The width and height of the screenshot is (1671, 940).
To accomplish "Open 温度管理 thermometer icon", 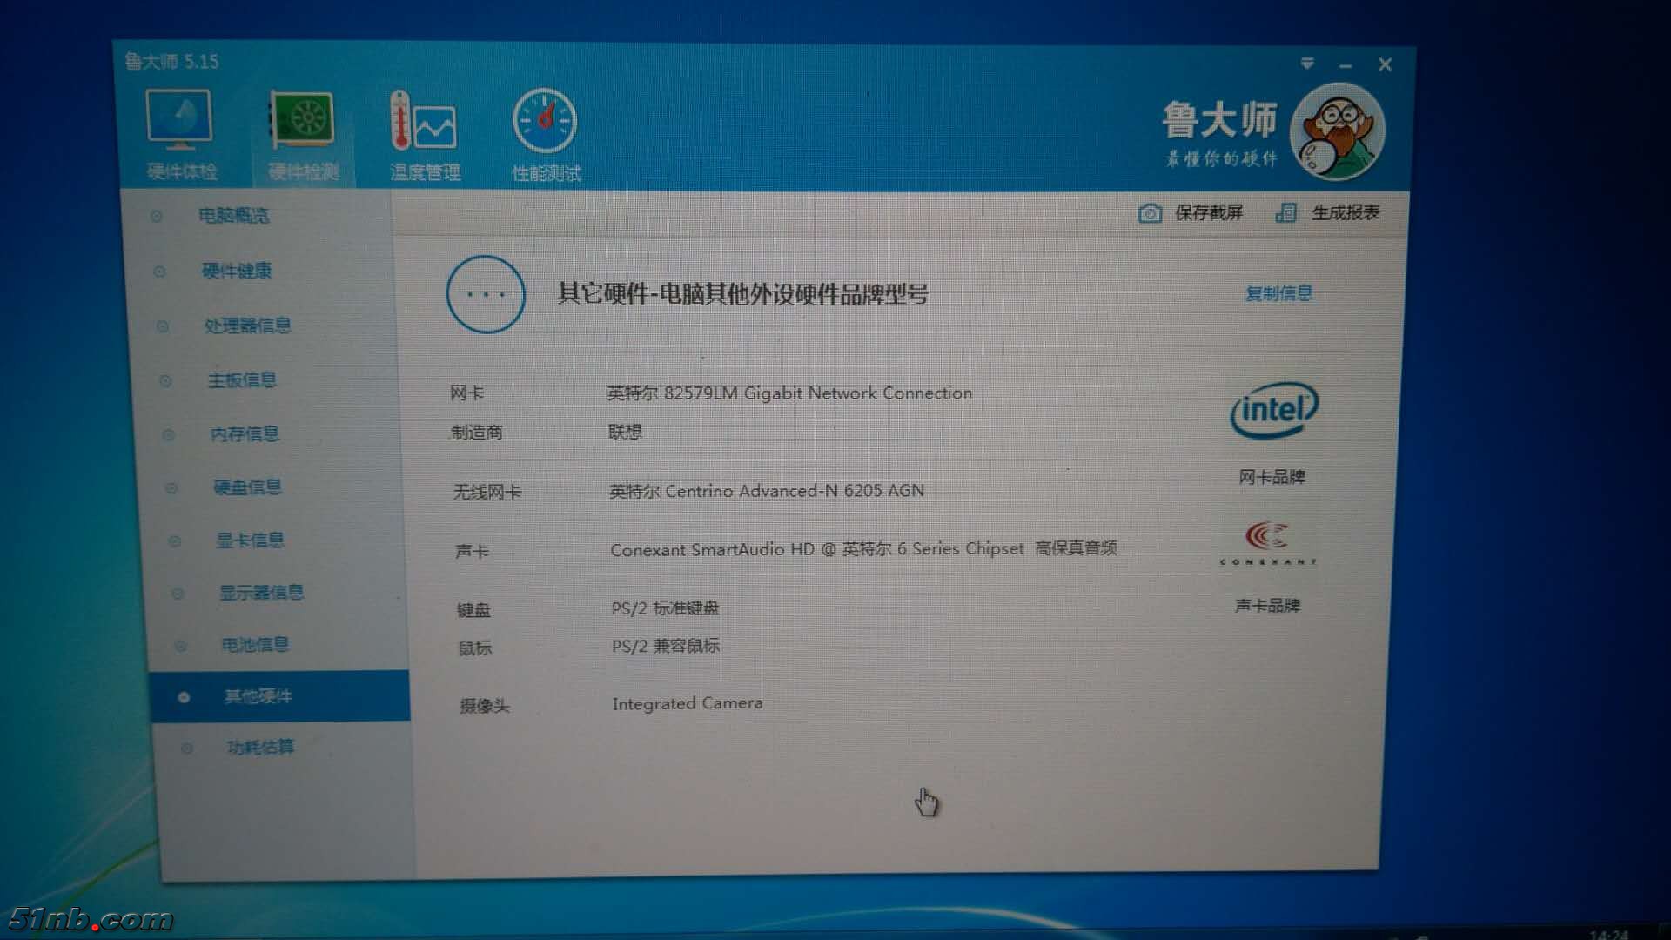I will 423,122.
